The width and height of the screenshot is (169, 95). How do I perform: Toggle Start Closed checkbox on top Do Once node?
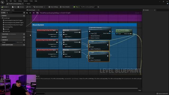[x=72, y=37]
